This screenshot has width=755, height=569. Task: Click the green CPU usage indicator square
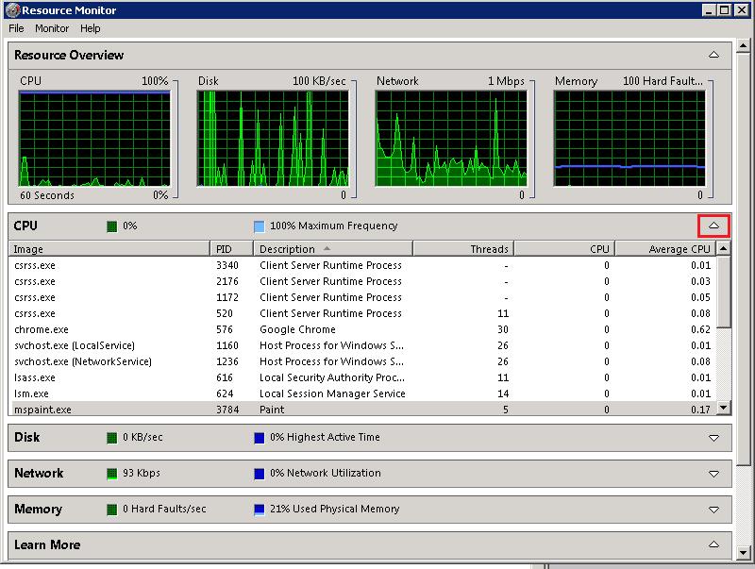111,226
